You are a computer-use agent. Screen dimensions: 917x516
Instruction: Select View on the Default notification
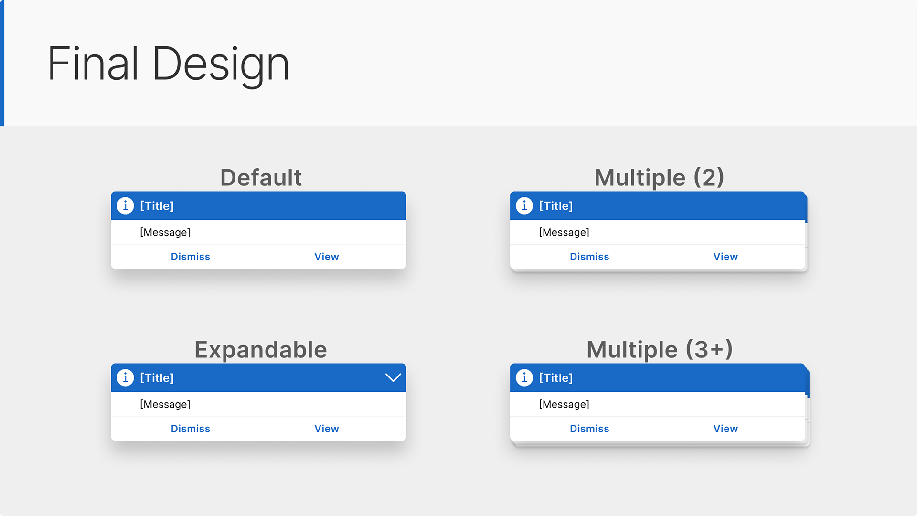click(327, 257)
